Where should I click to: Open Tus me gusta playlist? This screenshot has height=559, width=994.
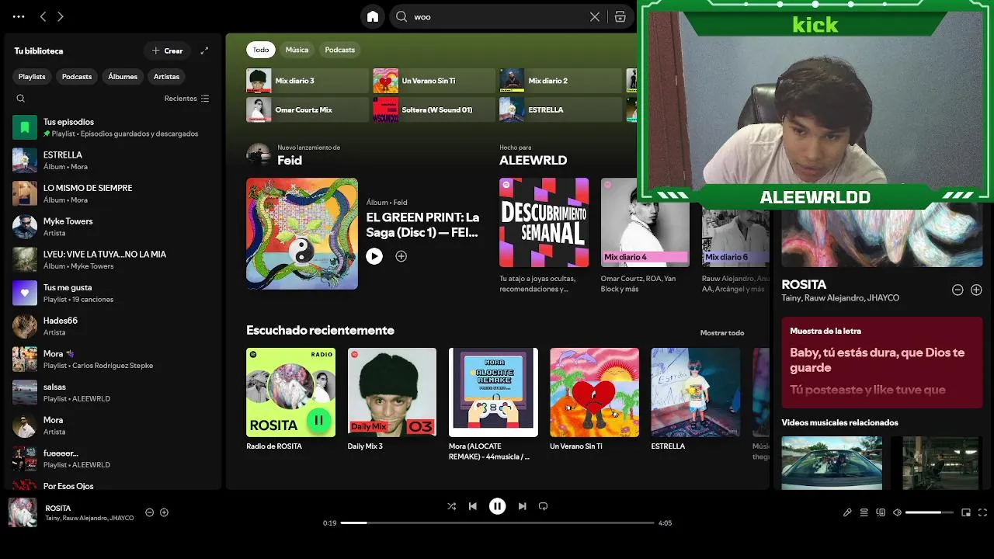coord(112,293)
